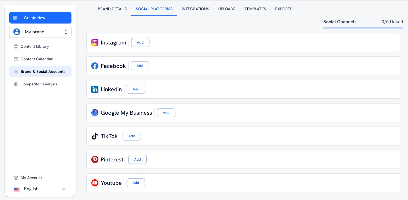The height and width of the screenshot is (200, 408).
Task: Go to the Templates tab
Action: point(255,9)
